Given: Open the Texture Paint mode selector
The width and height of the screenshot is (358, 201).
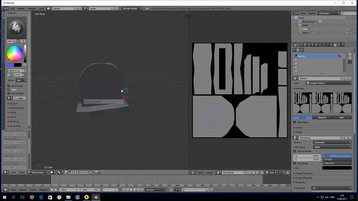Looking at the screenshot, I should [x=37, y=173].
